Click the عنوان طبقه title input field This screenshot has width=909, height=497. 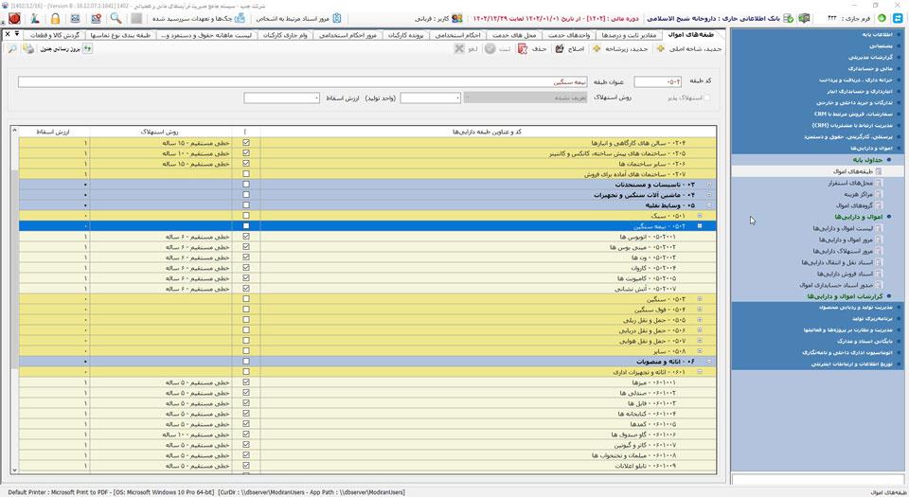point(303,81)
